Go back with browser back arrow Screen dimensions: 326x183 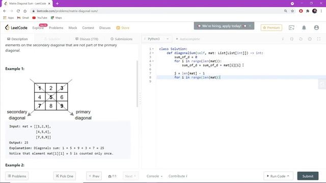click(5, 11)
